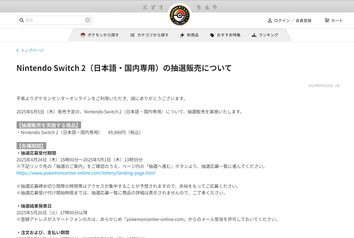Viewport: 354px width, 238px height.
Task: Click the 【各種期間】 heading
Action: [31, 146]
